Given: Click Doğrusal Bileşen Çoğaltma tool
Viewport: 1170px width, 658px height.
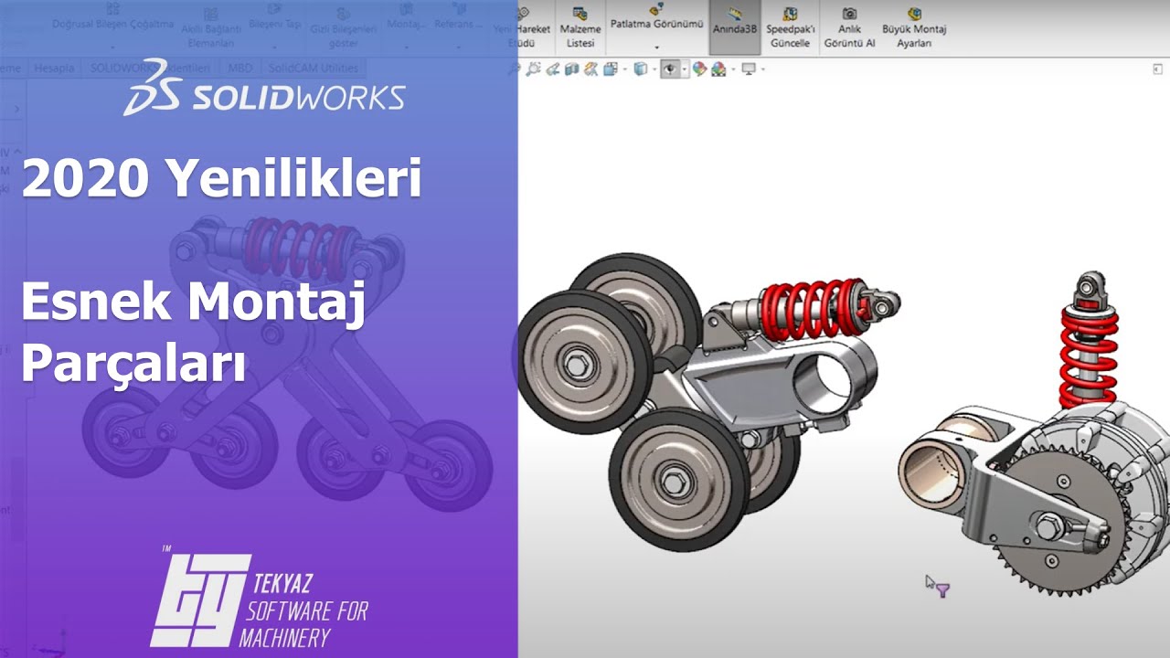Looking at the screenshot, I should (x=112, y=16).
